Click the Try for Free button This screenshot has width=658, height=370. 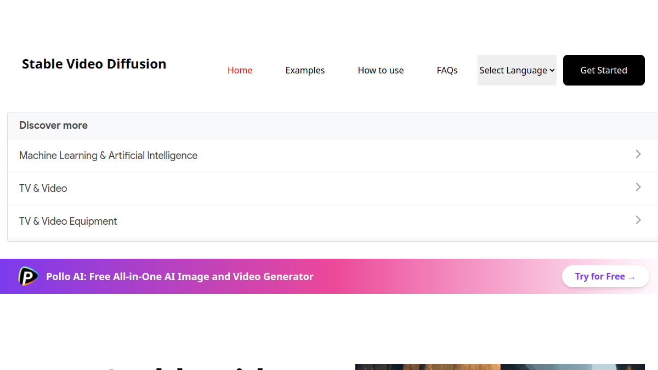605,276
